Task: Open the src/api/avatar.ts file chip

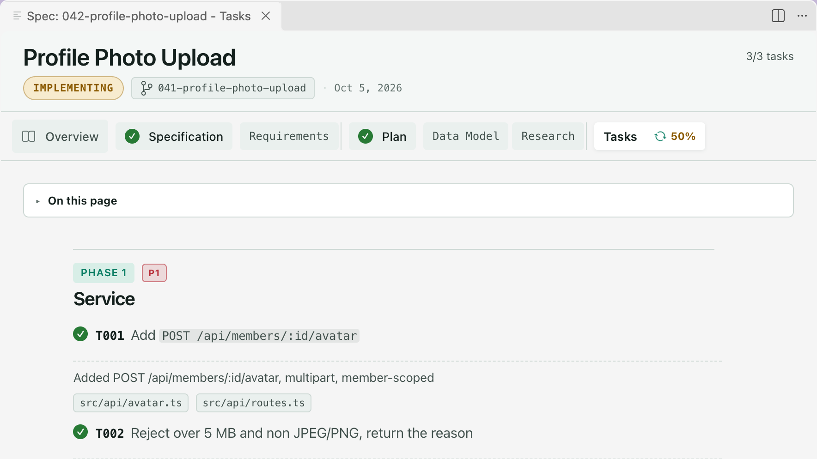Action: coord(131,403)
